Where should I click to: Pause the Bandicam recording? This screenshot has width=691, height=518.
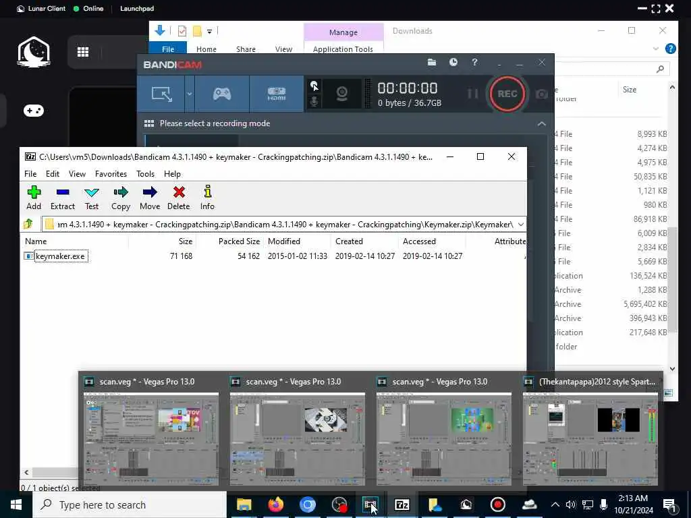coord(473,94)
